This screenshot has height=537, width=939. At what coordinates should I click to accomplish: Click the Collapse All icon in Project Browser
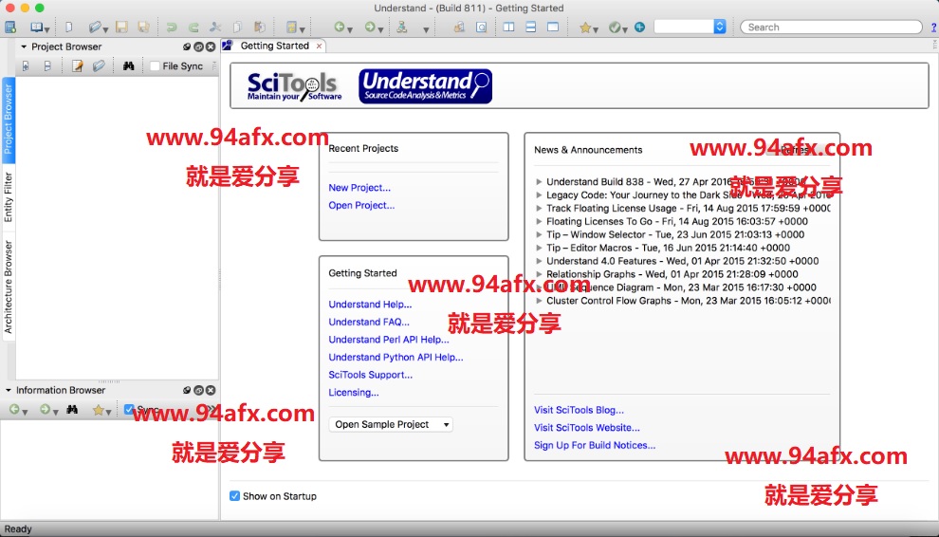[47, 65]
